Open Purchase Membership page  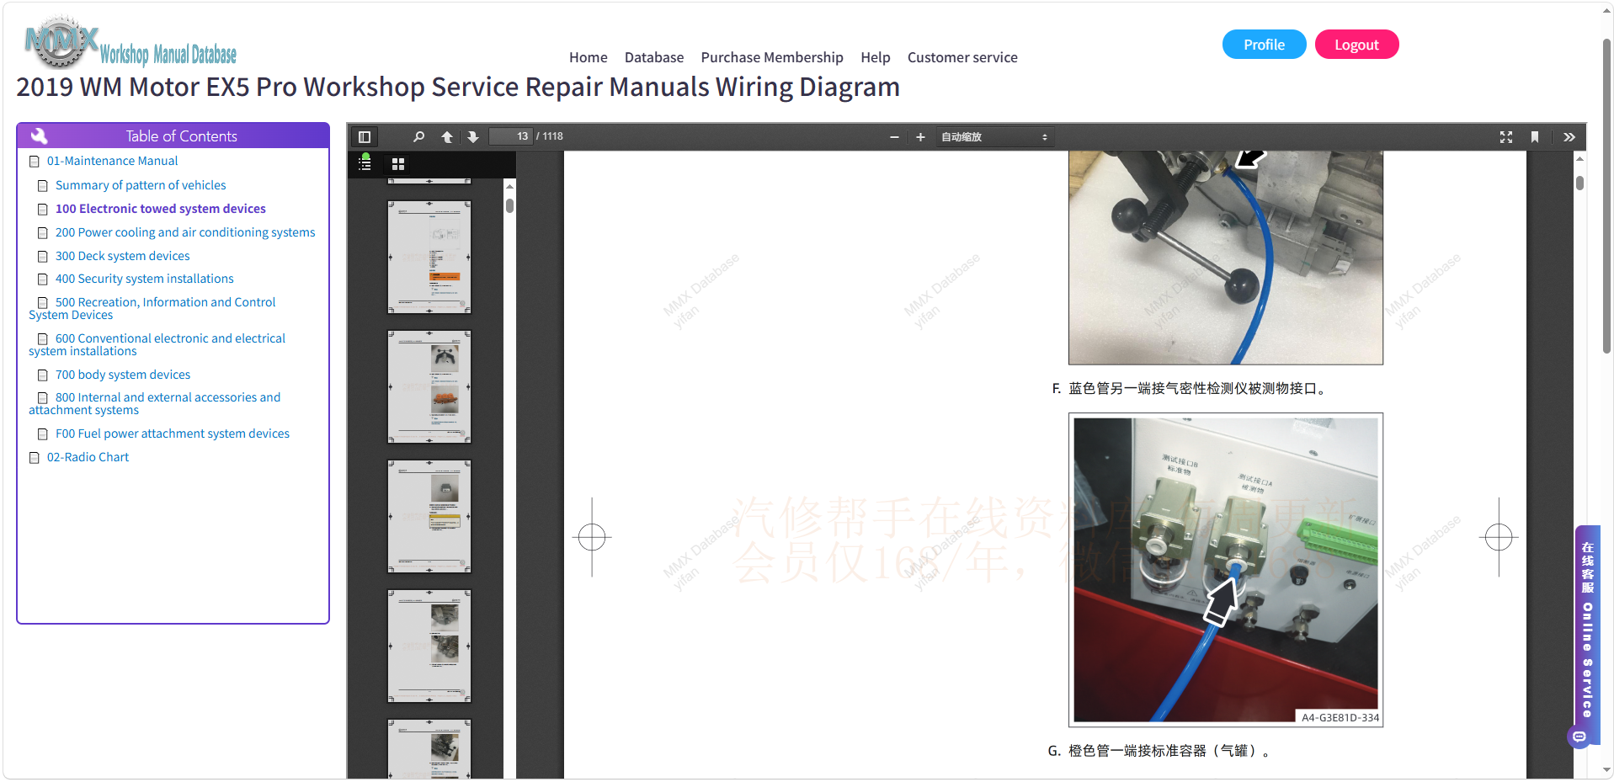pos(771,57)
